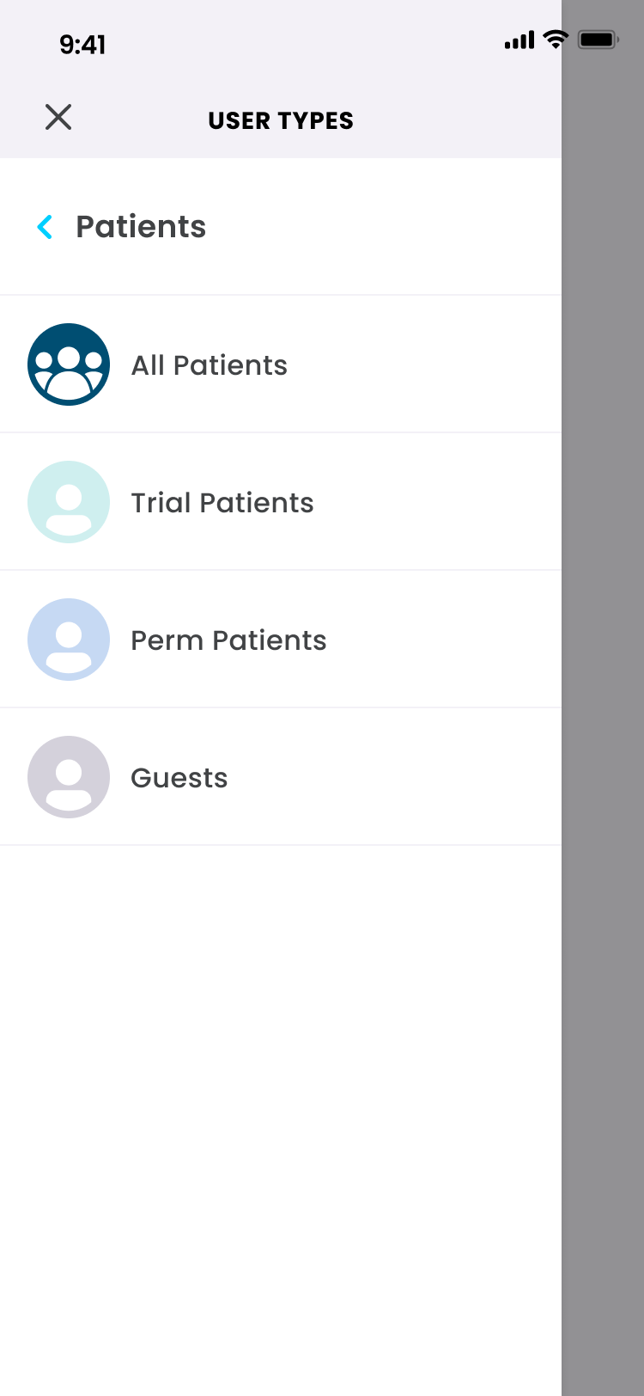Tap the gray Guests avatar icon
This screenshot has width=644, height=1396.
(69, 777)
